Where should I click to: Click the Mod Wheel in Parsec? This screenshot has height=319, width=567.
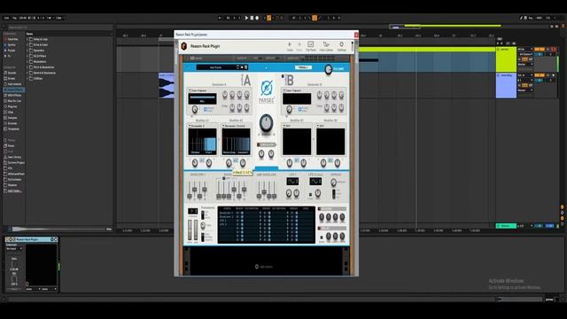196,230
